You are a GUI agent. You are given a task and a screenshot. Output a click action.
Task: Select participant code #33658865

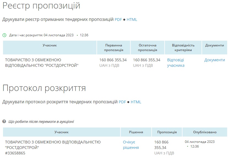[15, 153]
